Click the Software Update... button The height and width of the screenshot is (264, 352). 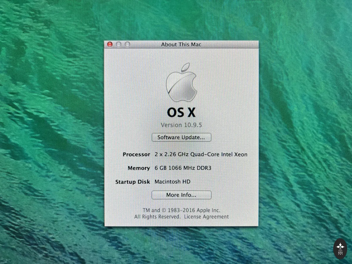tap(181, 137)
